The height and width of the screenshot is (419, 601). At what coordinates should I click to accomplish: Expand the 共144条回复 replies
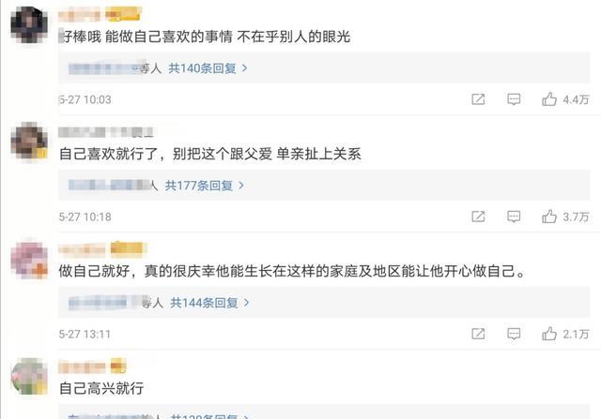[207, 303]
